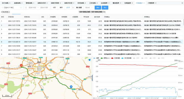Click the blue 查询 button

click(x=98, y=8)
